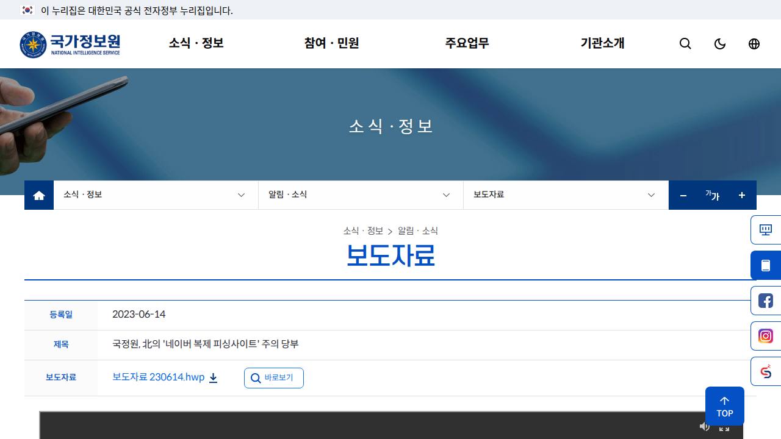Click the National Intelligence Service logo
781x439 pixels.
(x=70, y=44)
